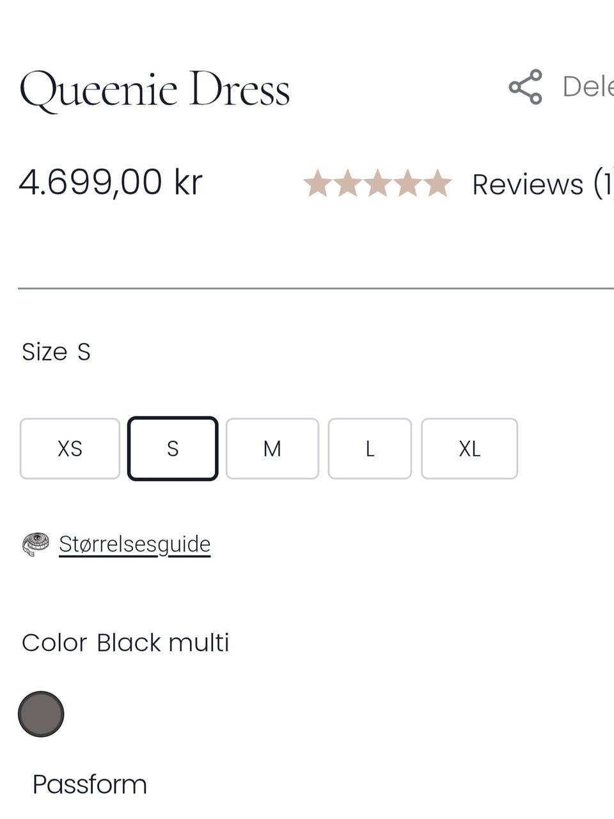Click the fourth rating star

coord(407,184)
